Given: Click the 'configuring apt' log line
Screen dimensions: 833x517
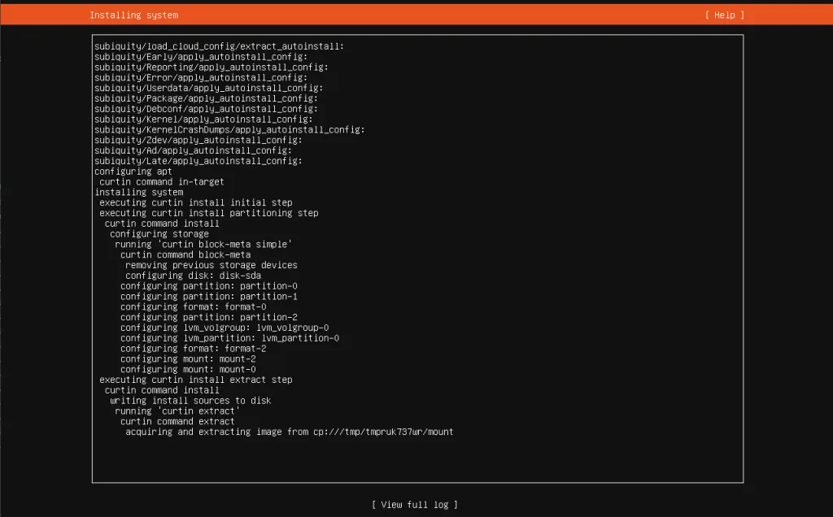Looking at the screenshot, I should click(133, 172).
